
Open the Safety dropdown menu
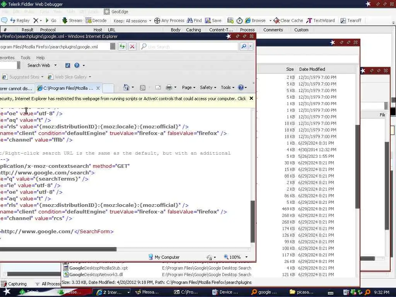pyautogui.click(x=208, y=87)
